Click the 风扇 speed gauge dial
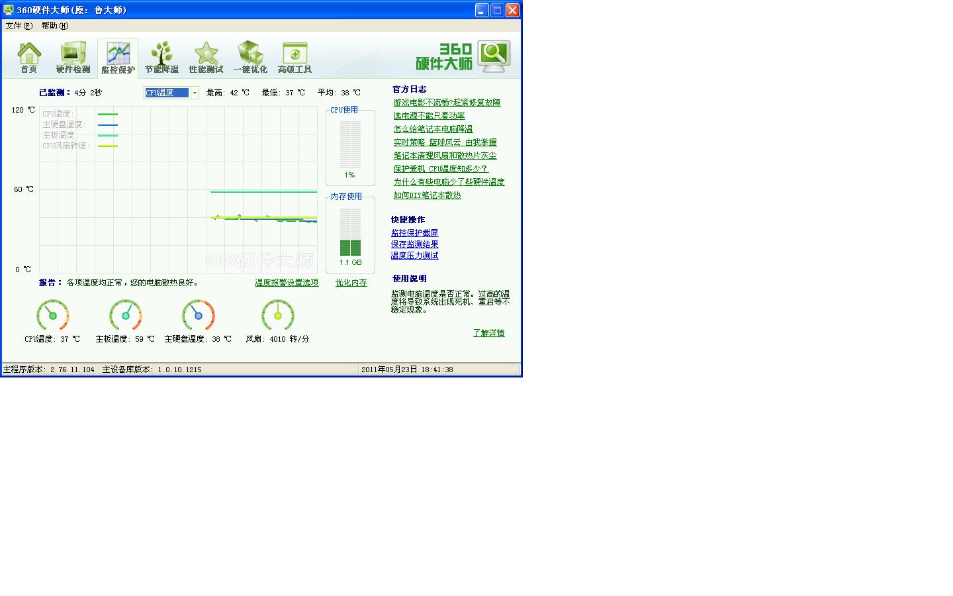This screenshot has width=953, height=596. [278, 315]
